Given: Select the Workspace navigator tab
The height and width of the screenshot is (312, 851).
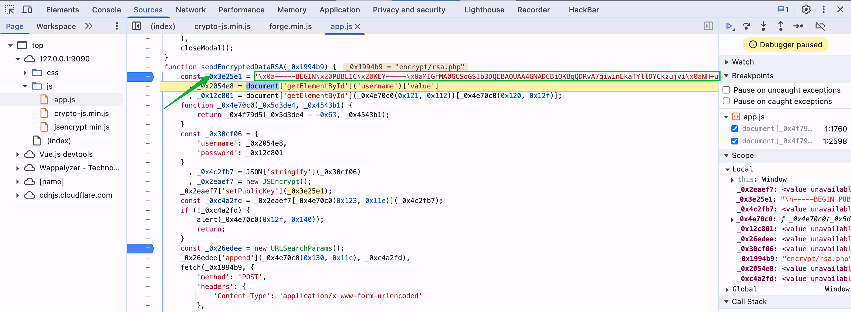Looking at the screenshot, I should [x=56, y=26].
